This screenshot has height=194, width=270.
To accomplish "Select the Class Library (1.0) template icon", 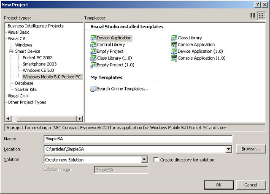I will tap(93, 58).
